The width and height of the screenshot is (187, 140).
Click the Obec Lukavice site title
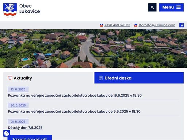tap(30, 9)
